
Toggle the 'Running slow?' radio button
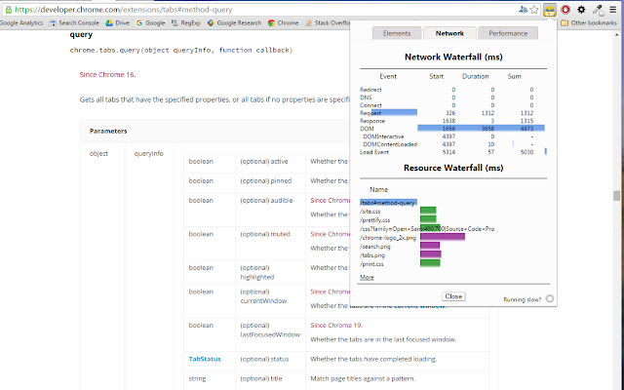(x=550, y=299)
